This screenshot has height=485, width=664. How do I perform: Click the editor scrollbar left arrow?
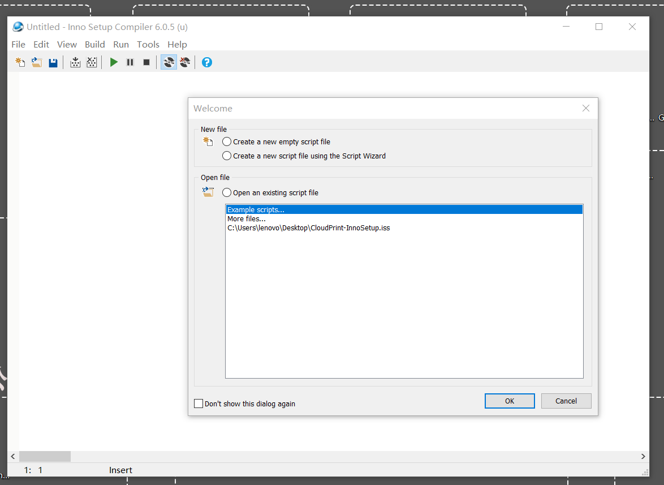[x=13, y=456]
